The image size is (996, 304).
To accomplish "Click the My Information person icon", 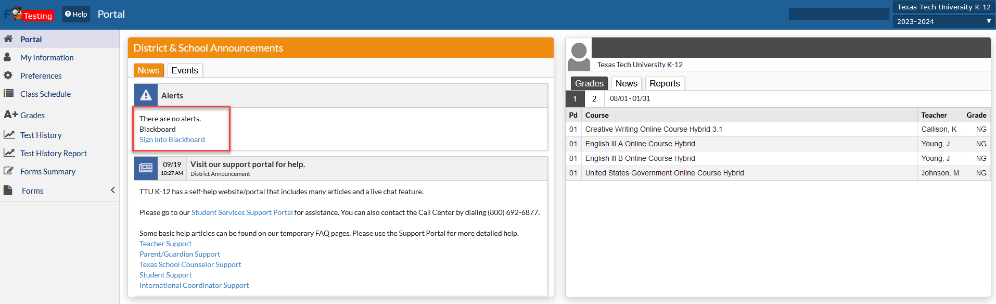I will (8, 57).
